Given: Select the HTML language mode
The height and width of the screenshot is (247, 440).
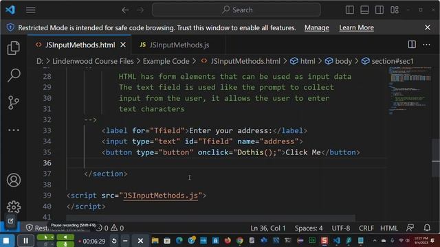Looking at the screenshot, I should pyautogui.click(x=389, y=228).
